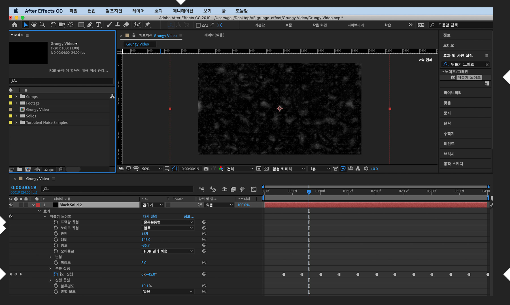This screenshot has width=510, height=305.
Task: Select the Type text tool
Action: coord(98,25)
